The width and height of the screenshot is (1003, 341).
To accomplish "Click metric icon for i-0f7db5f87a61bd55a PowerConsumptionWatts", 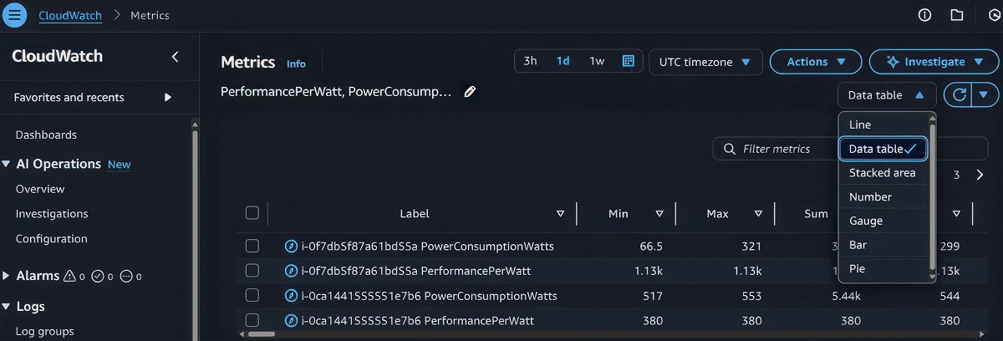I will point(291,247).
